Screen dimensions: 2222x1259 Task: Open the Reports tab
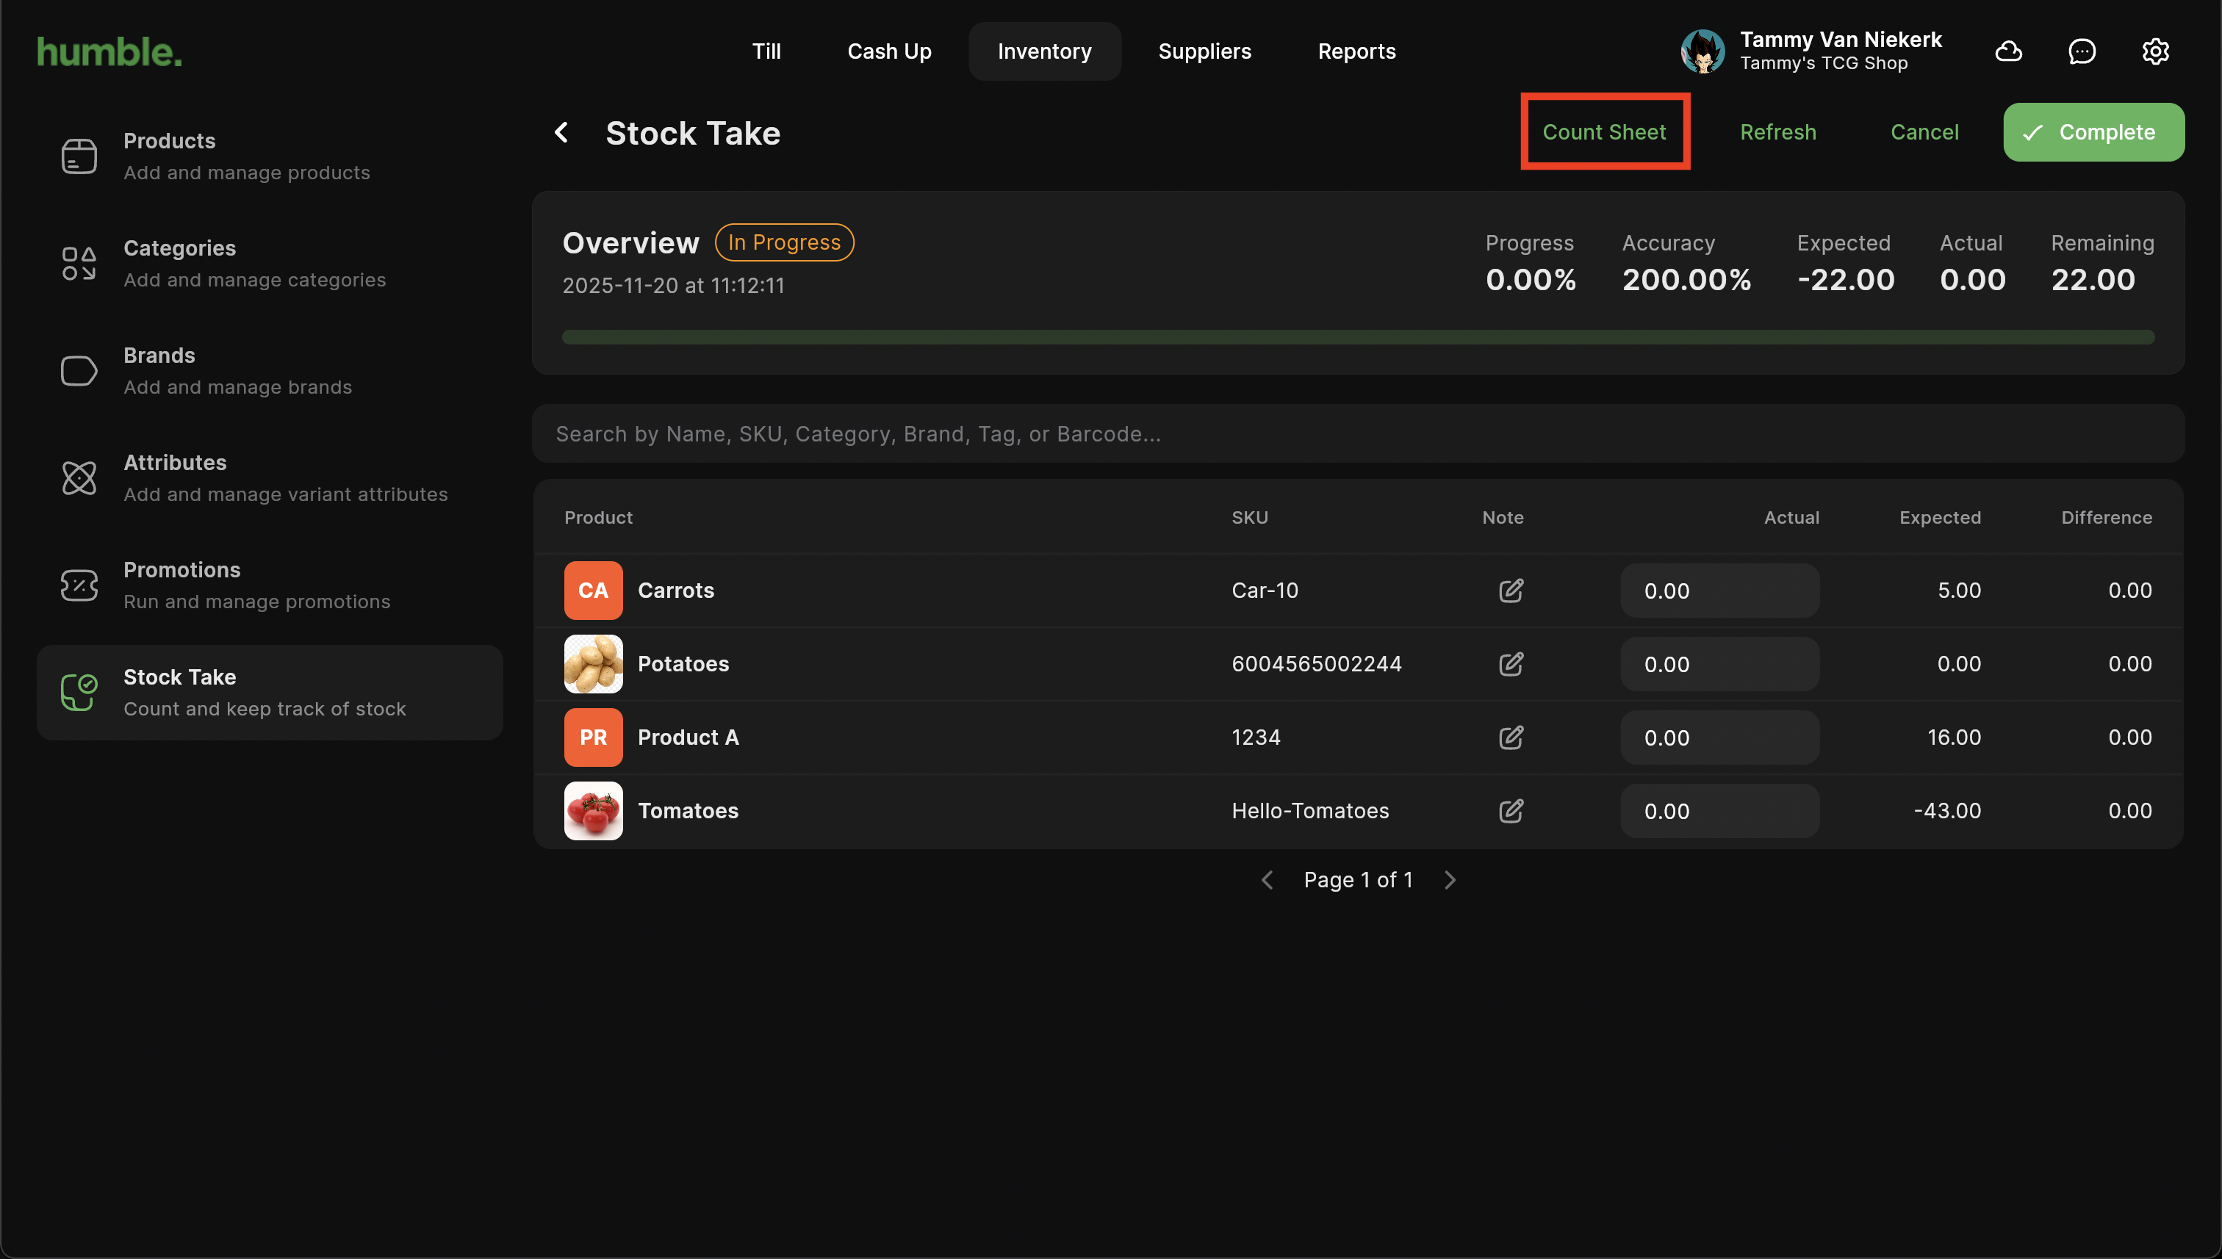coord(1356,51)
